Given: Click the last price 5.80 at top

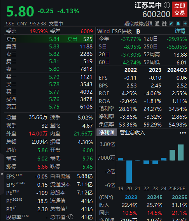Looking at the screenshot, I should tap(20, 11).
